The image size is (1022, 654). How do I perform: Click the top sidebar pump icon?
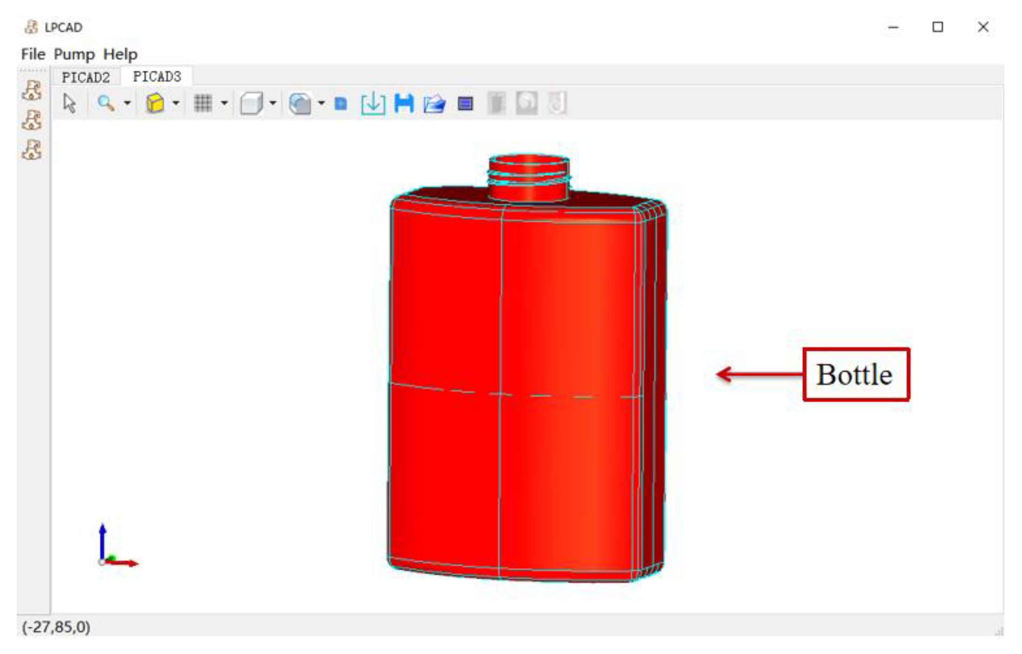tap(32, 90)
